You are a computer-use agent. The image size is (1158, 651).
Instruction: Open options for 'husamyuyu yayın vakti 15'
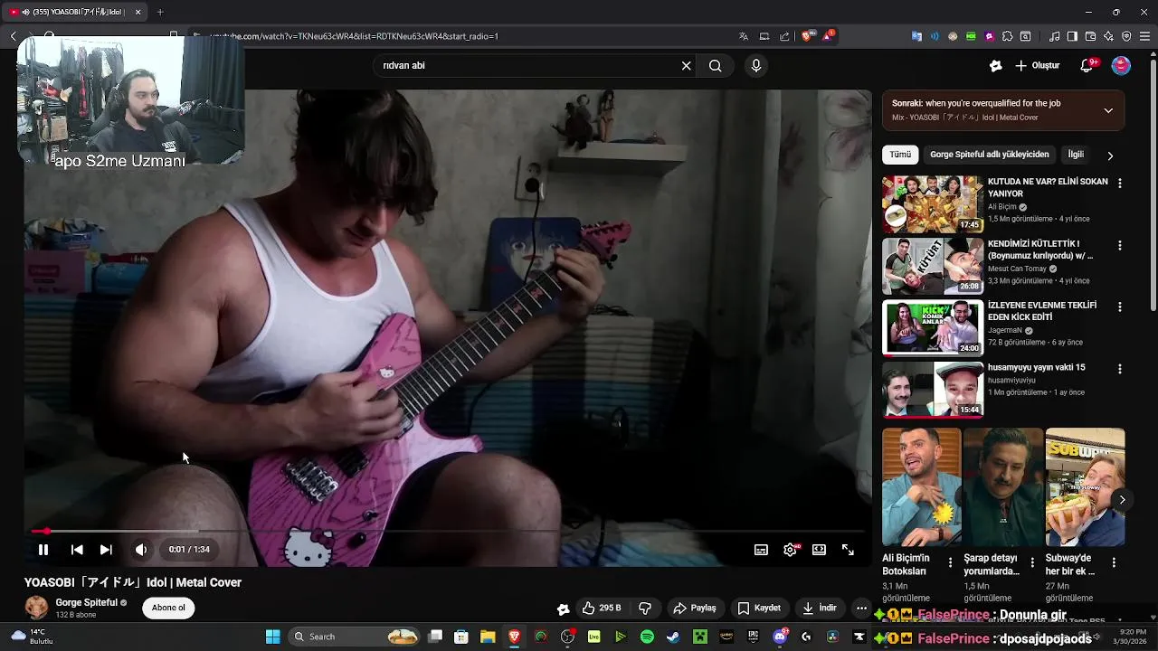(1120, 369)
